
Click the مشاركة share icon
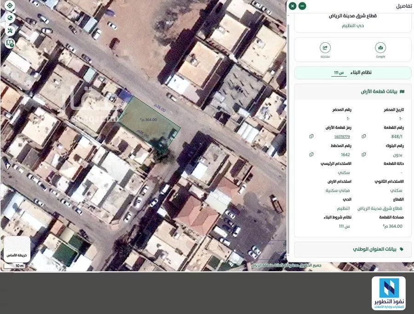pos(325,49)
